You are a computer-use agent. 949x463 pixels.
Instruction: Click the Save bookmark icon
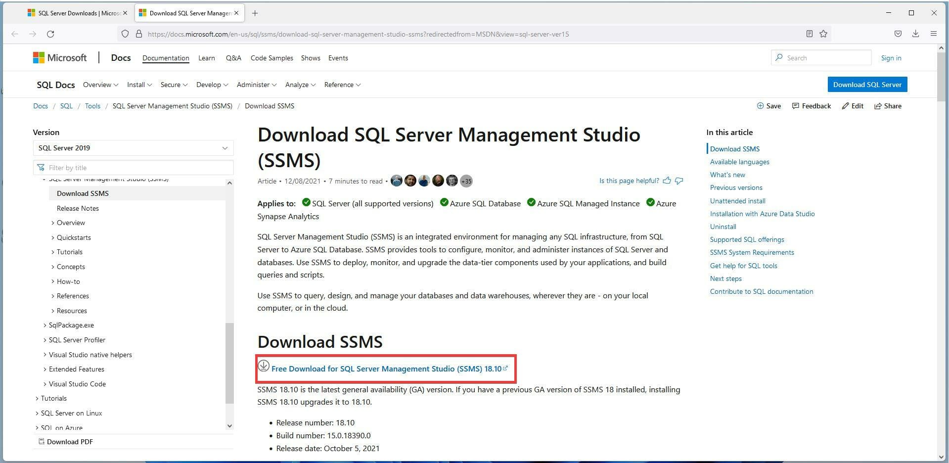pyautogui.click(x=760, y=106)
